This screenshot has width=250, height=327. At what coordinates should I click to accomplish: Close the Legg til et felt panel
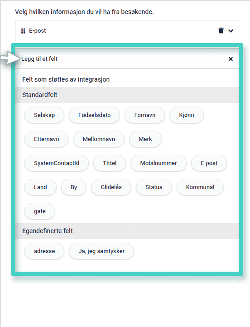[231, 59]
